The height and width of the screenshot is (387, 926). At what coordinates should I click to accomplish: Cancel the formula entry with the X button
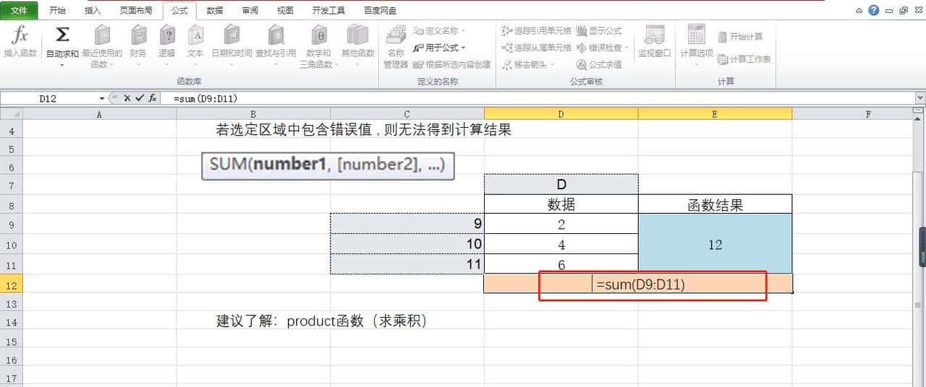[127, 98]
